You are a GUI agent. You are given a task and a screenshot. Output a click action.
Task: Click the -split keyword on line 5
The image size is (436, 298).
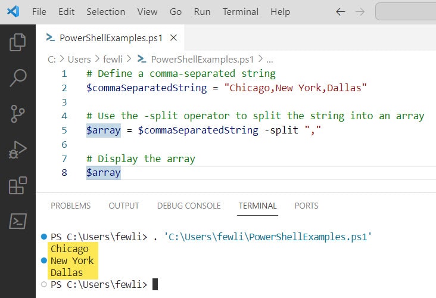[x=281, y=130]
